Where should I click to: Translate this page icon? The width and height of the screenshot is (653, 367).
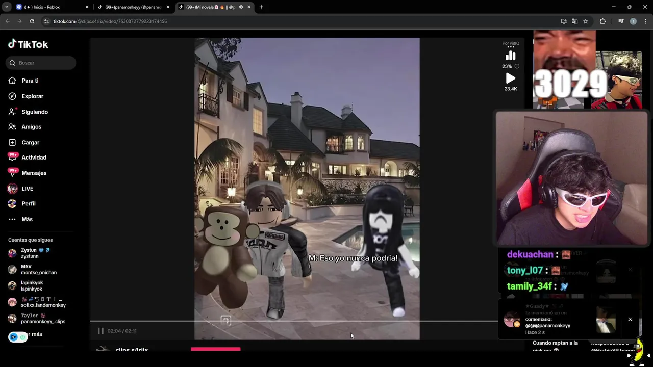[574, 21]
